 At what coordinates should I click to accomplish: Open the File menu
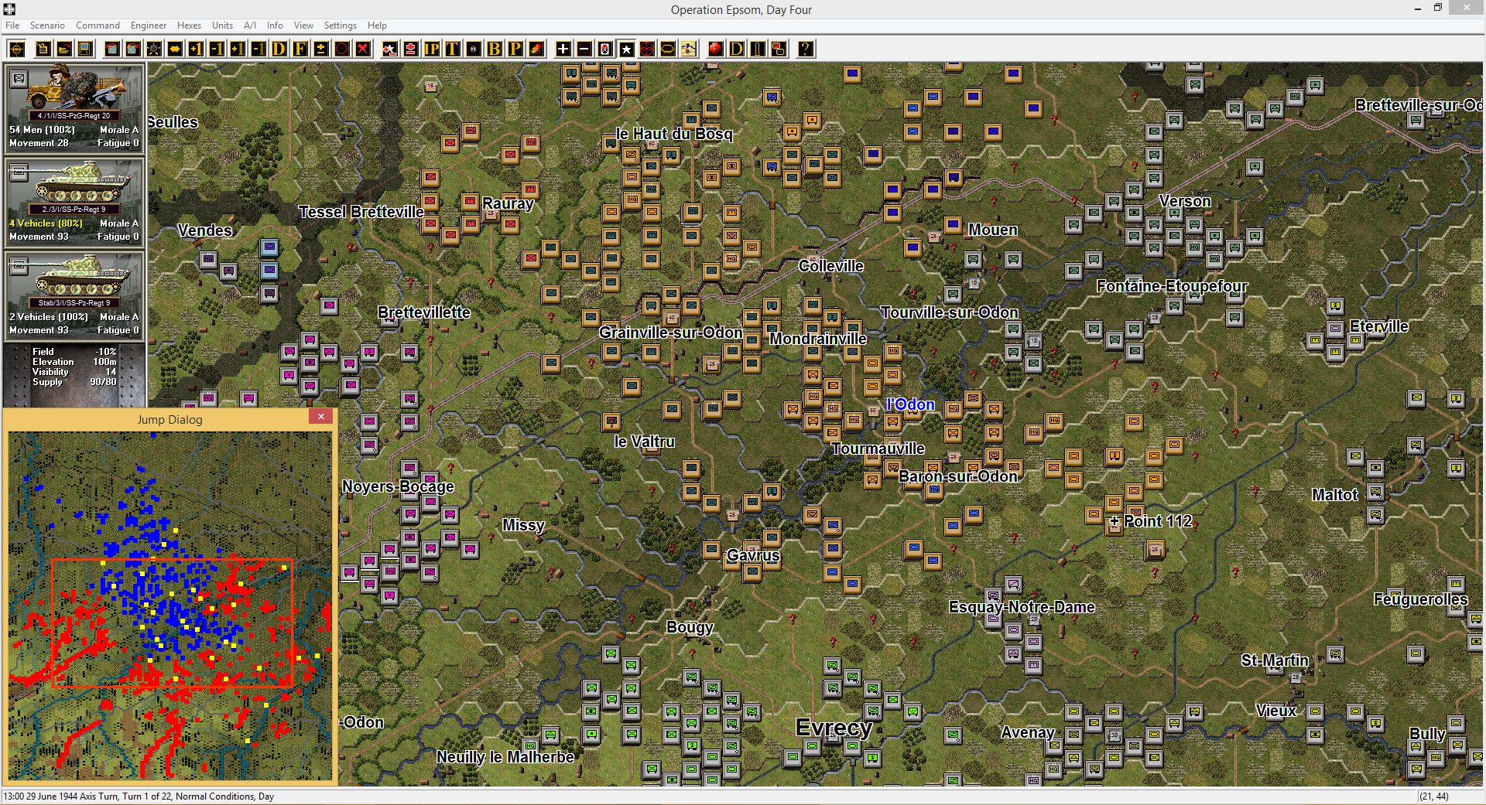tap(12, 26)
